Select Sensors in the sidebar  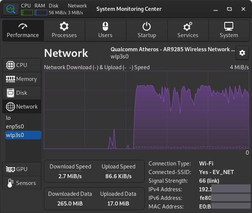[22, 183]
